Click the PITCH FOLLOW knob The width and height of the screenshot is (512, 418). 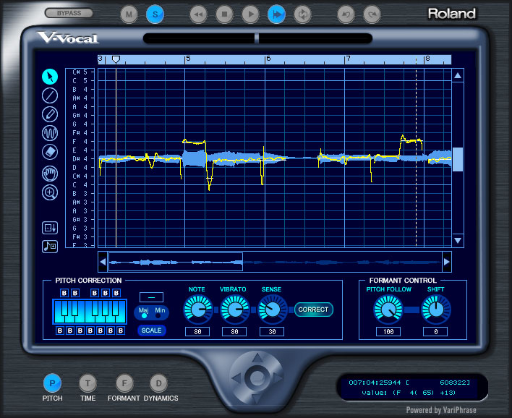(388, 309)
